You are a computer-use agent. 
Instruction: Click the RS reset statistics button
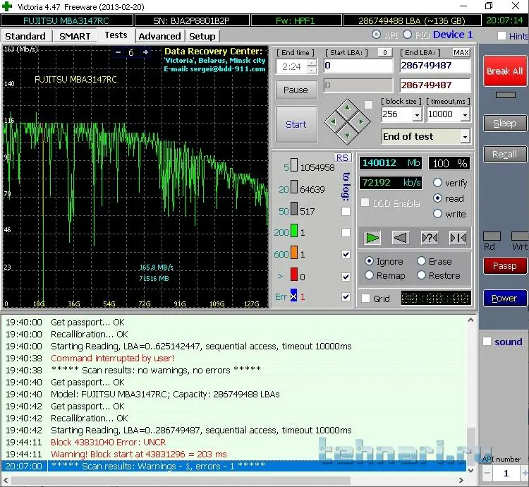(x=342, y=157)
